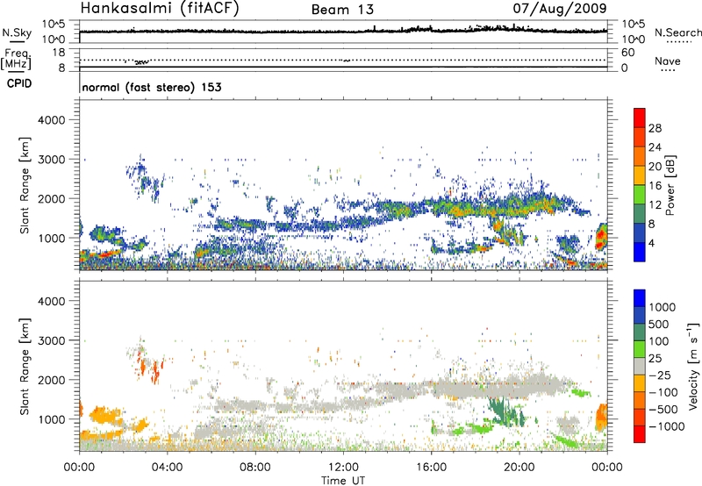This screenshot has height=486, width=702.
Task: Click the '3000' tick of the velocity panel
Action: coord(52,340)
